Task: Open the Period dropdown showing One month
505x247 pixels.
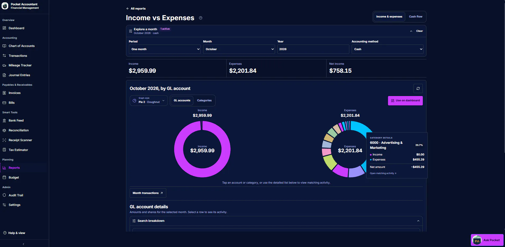Action: pos(165,49)
